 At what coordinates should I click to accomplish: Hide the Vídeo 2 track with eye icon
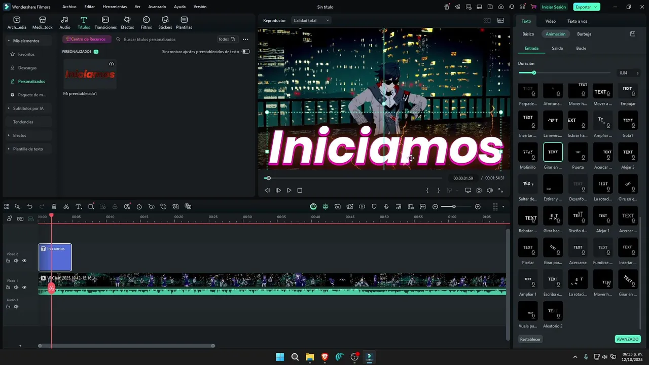click(x=24, y=261)
